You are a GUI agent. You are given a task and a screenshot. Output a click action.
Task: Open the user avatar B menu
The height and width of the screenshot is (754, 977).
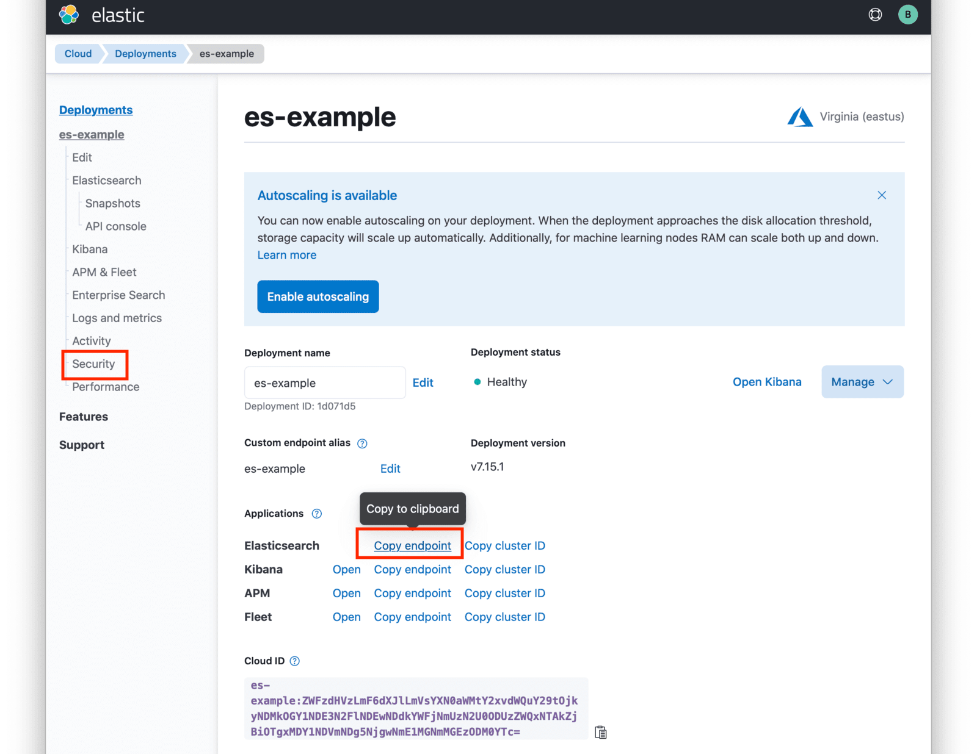[x=907, y=15]
